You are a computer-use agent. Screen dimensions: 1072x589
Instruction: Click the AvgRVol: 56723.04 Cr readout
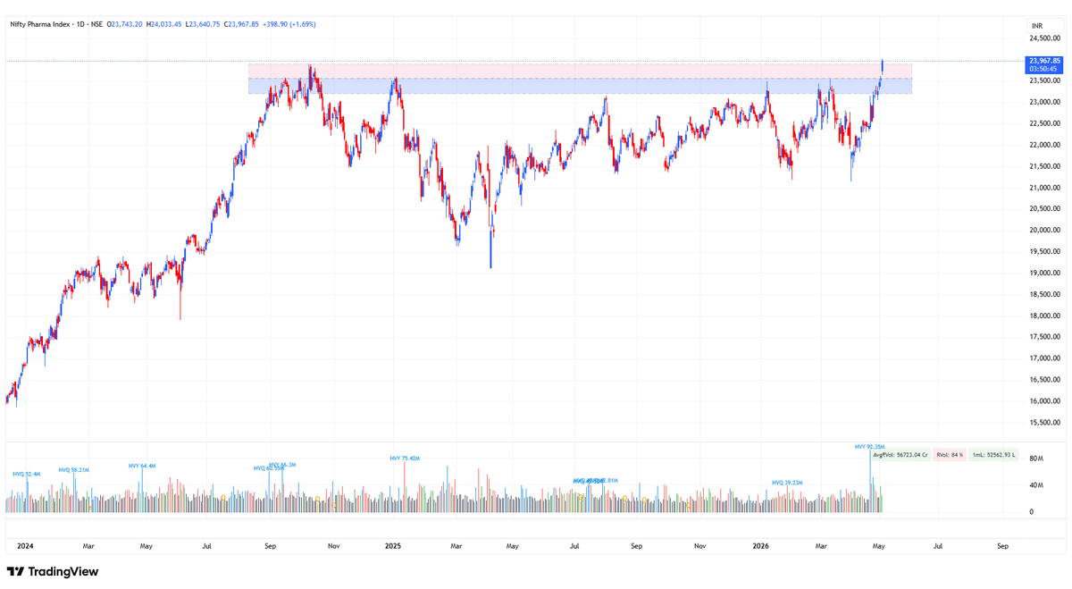point(901,455)
